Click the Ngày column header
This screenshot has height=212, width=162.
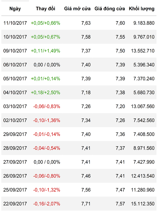[15, 9]
